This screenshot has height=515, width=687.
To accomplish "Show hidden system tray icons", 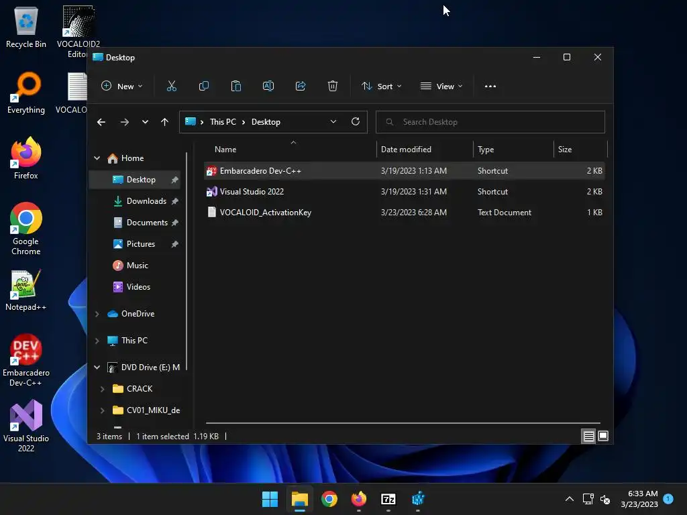I will click(569, 499).
